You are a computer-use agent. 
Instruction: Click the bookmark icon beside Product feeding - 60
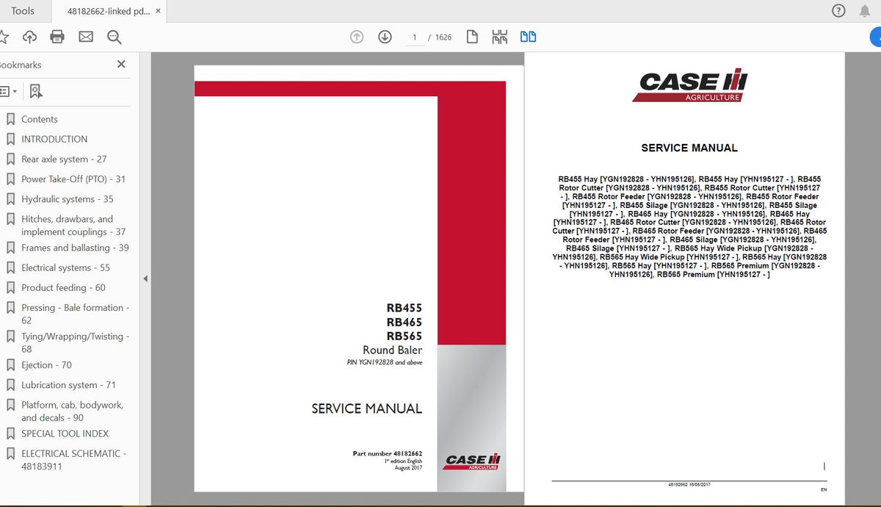[x=10, y=287]
